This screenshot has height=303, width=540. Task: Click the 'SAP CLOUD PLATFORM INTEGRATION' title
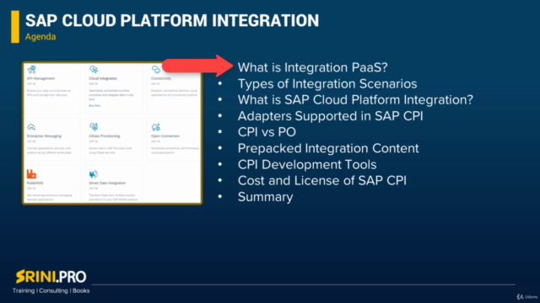[x=172, y=20]
